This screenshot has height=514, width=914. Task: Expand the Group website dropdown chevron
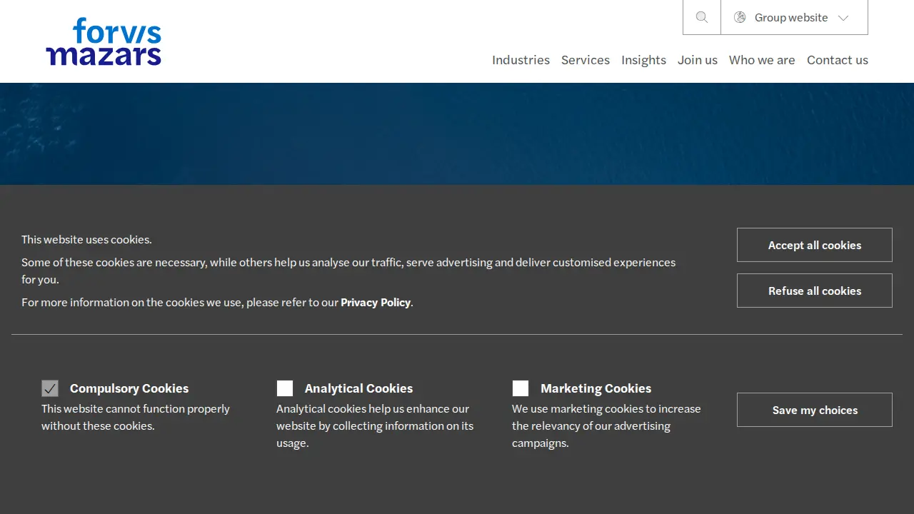pos(843,18)
